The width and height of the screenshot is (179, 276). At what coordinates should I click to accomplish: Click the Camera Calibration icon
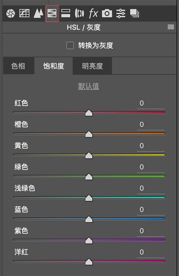coord(107,13)
